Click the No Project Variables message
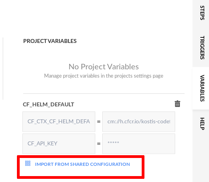This screenshot has height=182, width=209. coord(104,67)
